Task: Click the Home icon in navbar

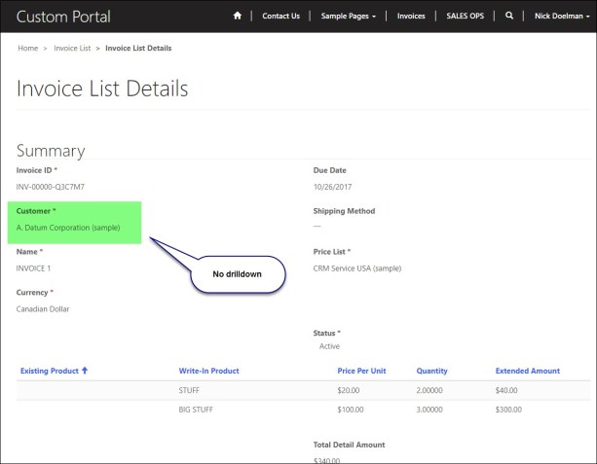Action: pyautogui.click(x=237, y=17)
